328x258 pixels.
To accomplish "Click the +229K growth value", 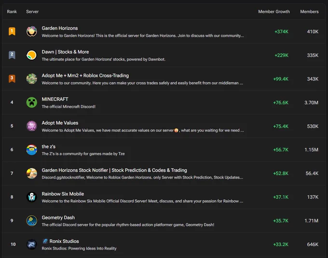I will [x=281, y=55].
